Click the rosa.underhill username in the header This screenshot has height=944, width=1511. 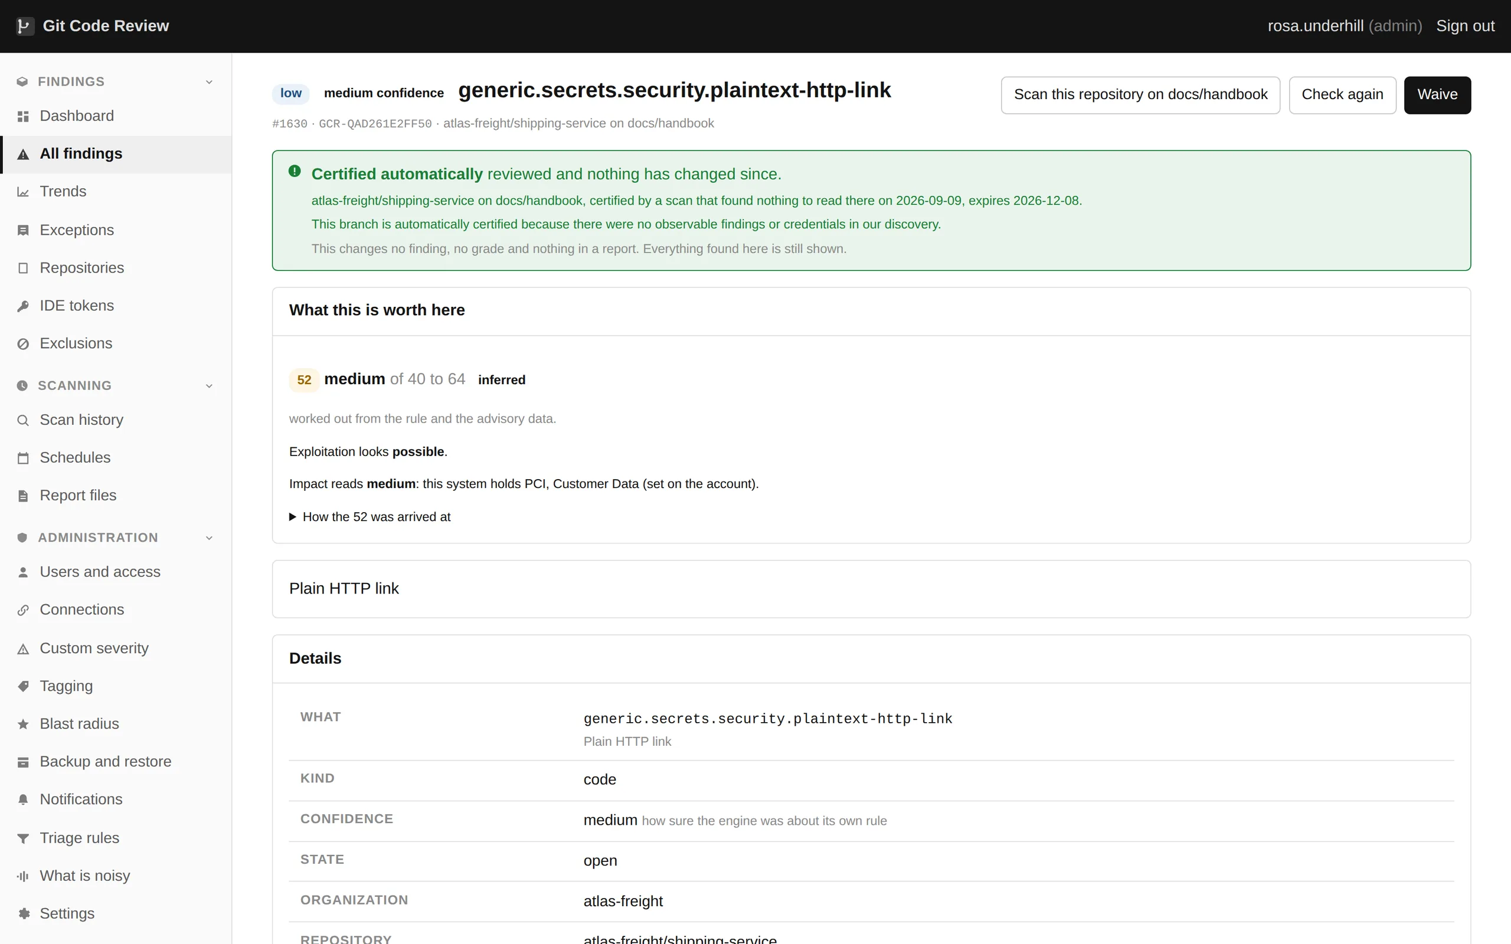coord(1315,26)
